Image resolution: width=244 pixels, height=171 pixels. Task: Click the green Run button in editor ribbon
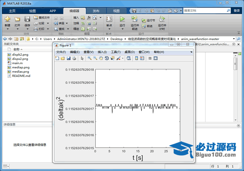pos(122,19)
